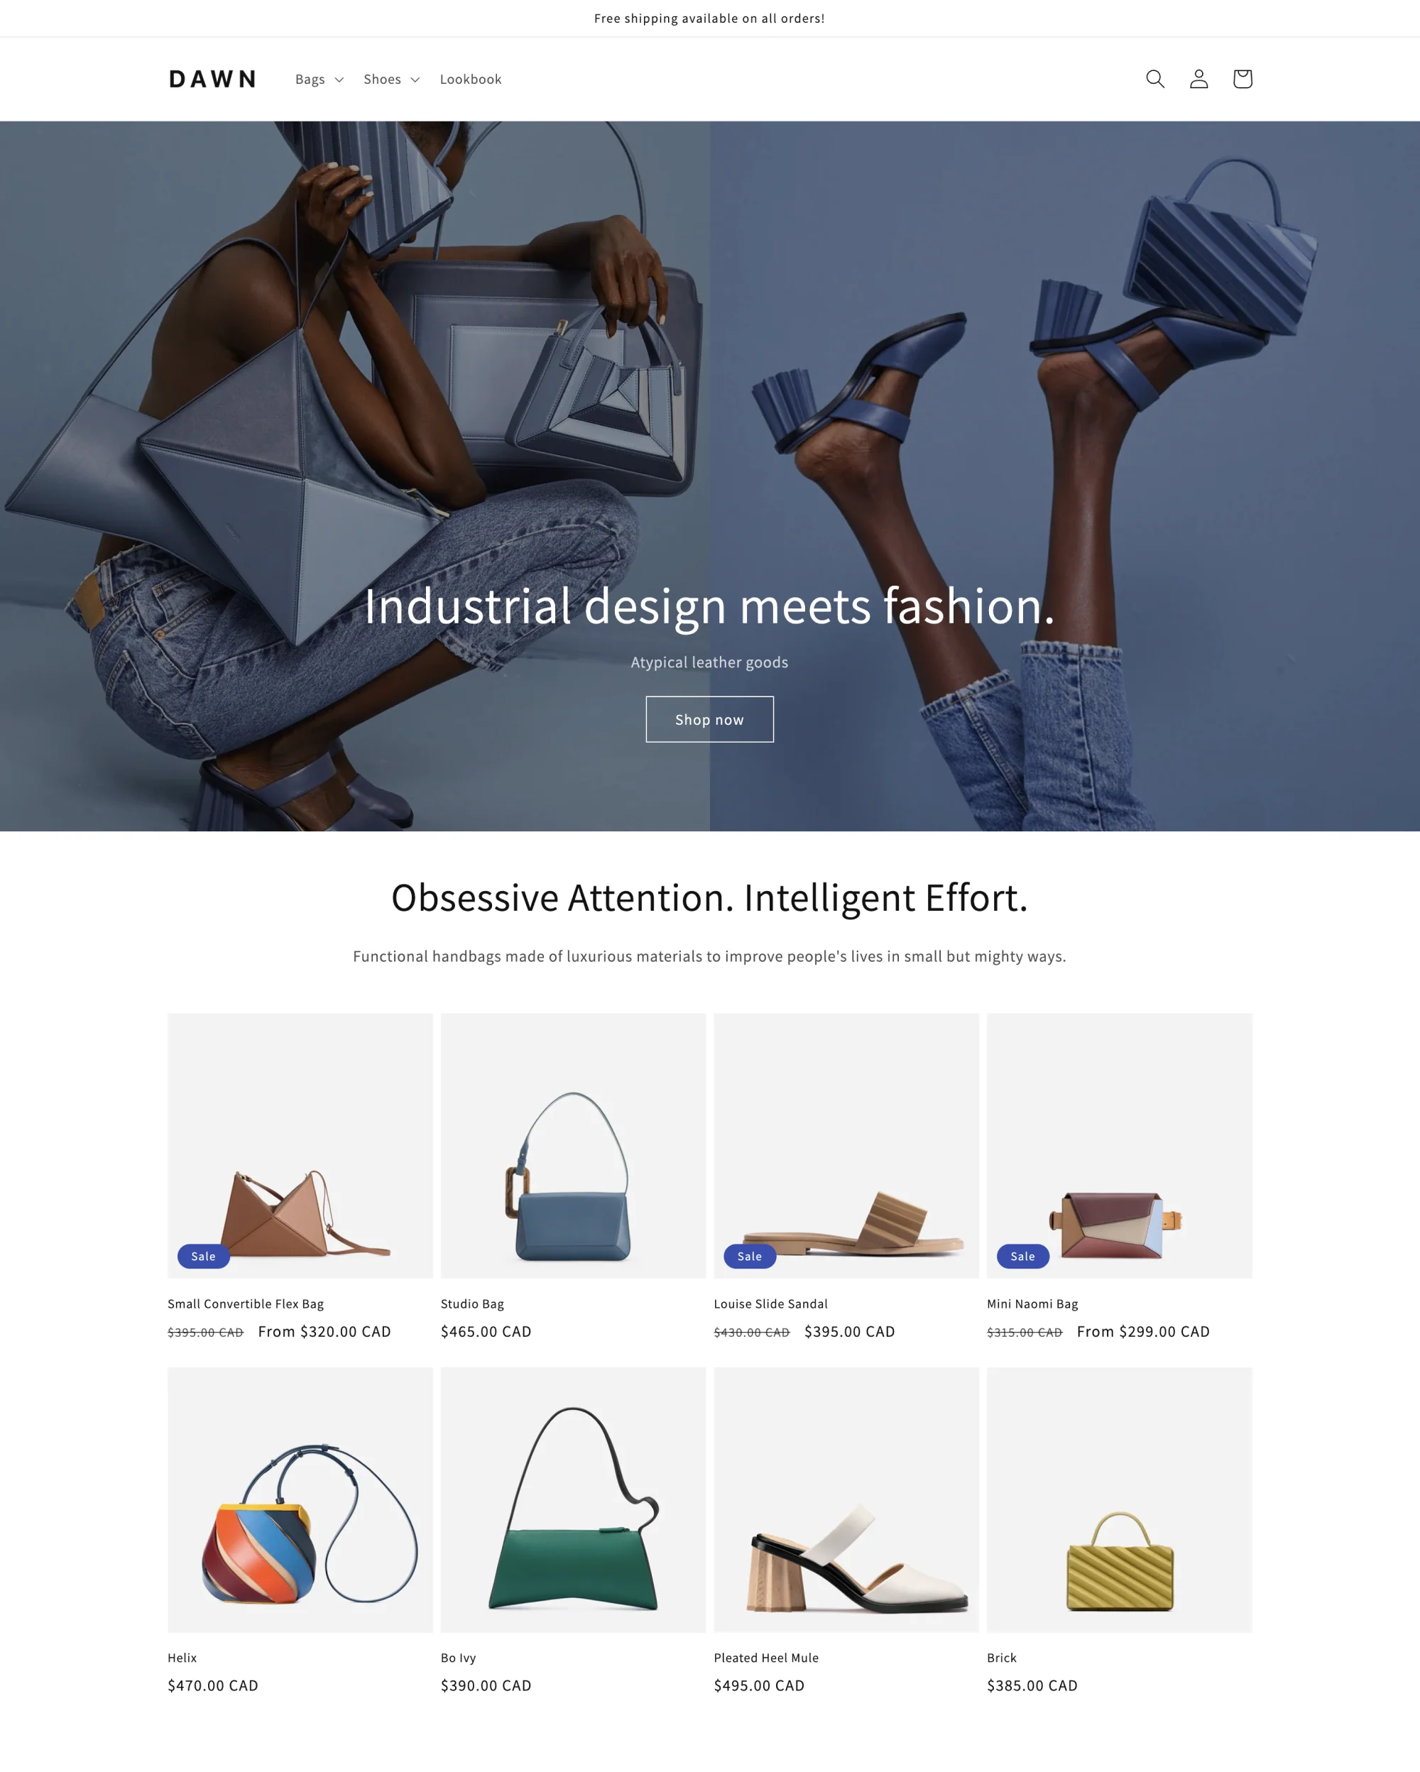Open the Bags dropdown chevron arrow

(336, 78)
